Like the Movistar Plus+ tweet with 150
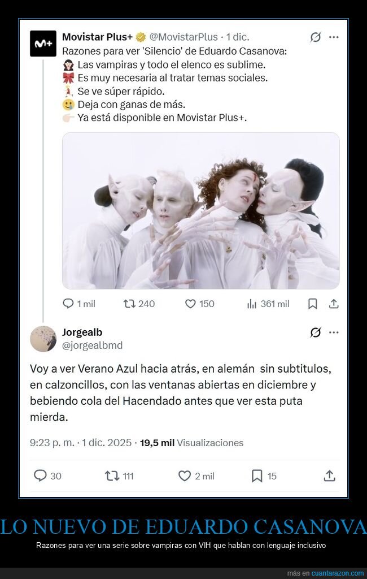Screen dimensions: 367x579 [199, 304]
